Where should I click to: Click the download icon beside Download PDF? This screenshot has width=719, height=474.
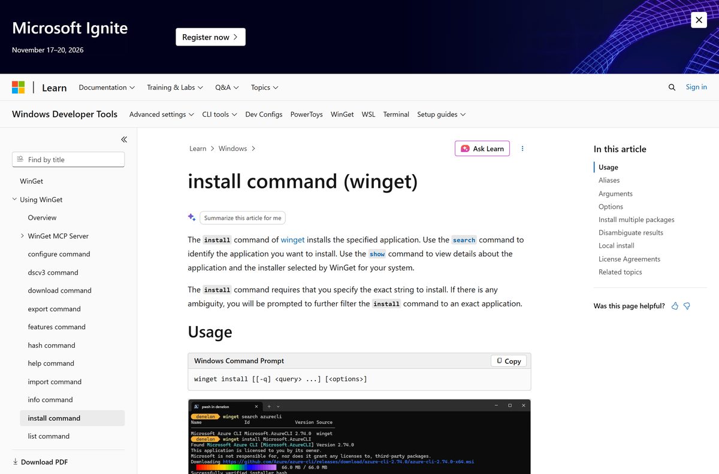(15, 461)
